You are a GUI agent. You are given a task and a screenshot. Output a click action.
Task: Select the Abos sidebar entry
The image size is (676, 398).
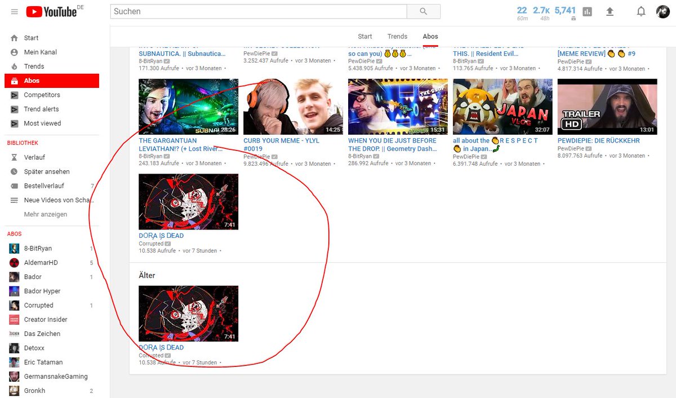[52, 81]
